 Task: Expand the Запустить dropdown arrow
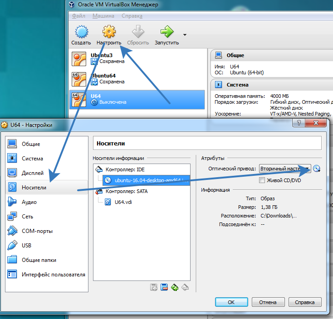(185, 34)
